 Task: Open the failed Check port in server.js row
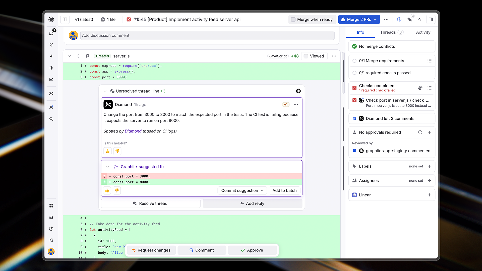tap(392, 103)
